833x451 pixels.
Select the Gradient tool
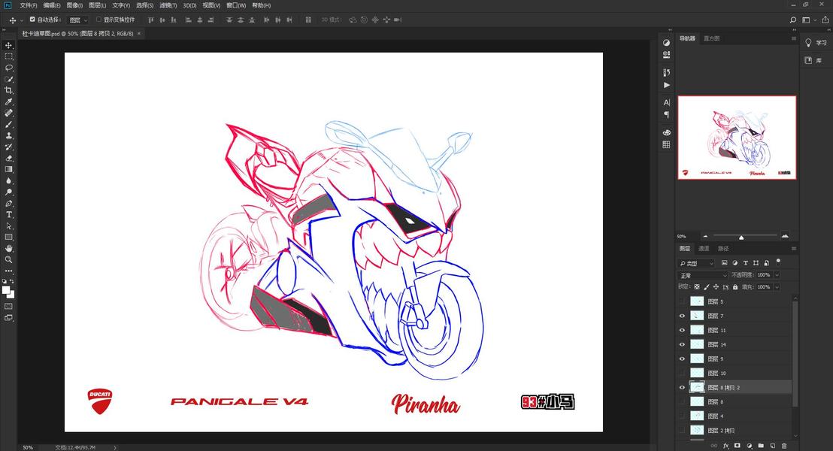click(x=8, y=169)
